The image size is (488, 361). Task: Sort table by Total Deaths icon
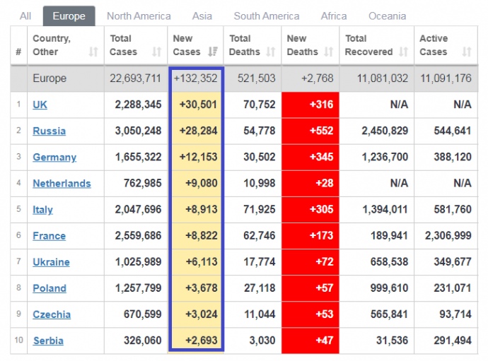coord(269,52)
